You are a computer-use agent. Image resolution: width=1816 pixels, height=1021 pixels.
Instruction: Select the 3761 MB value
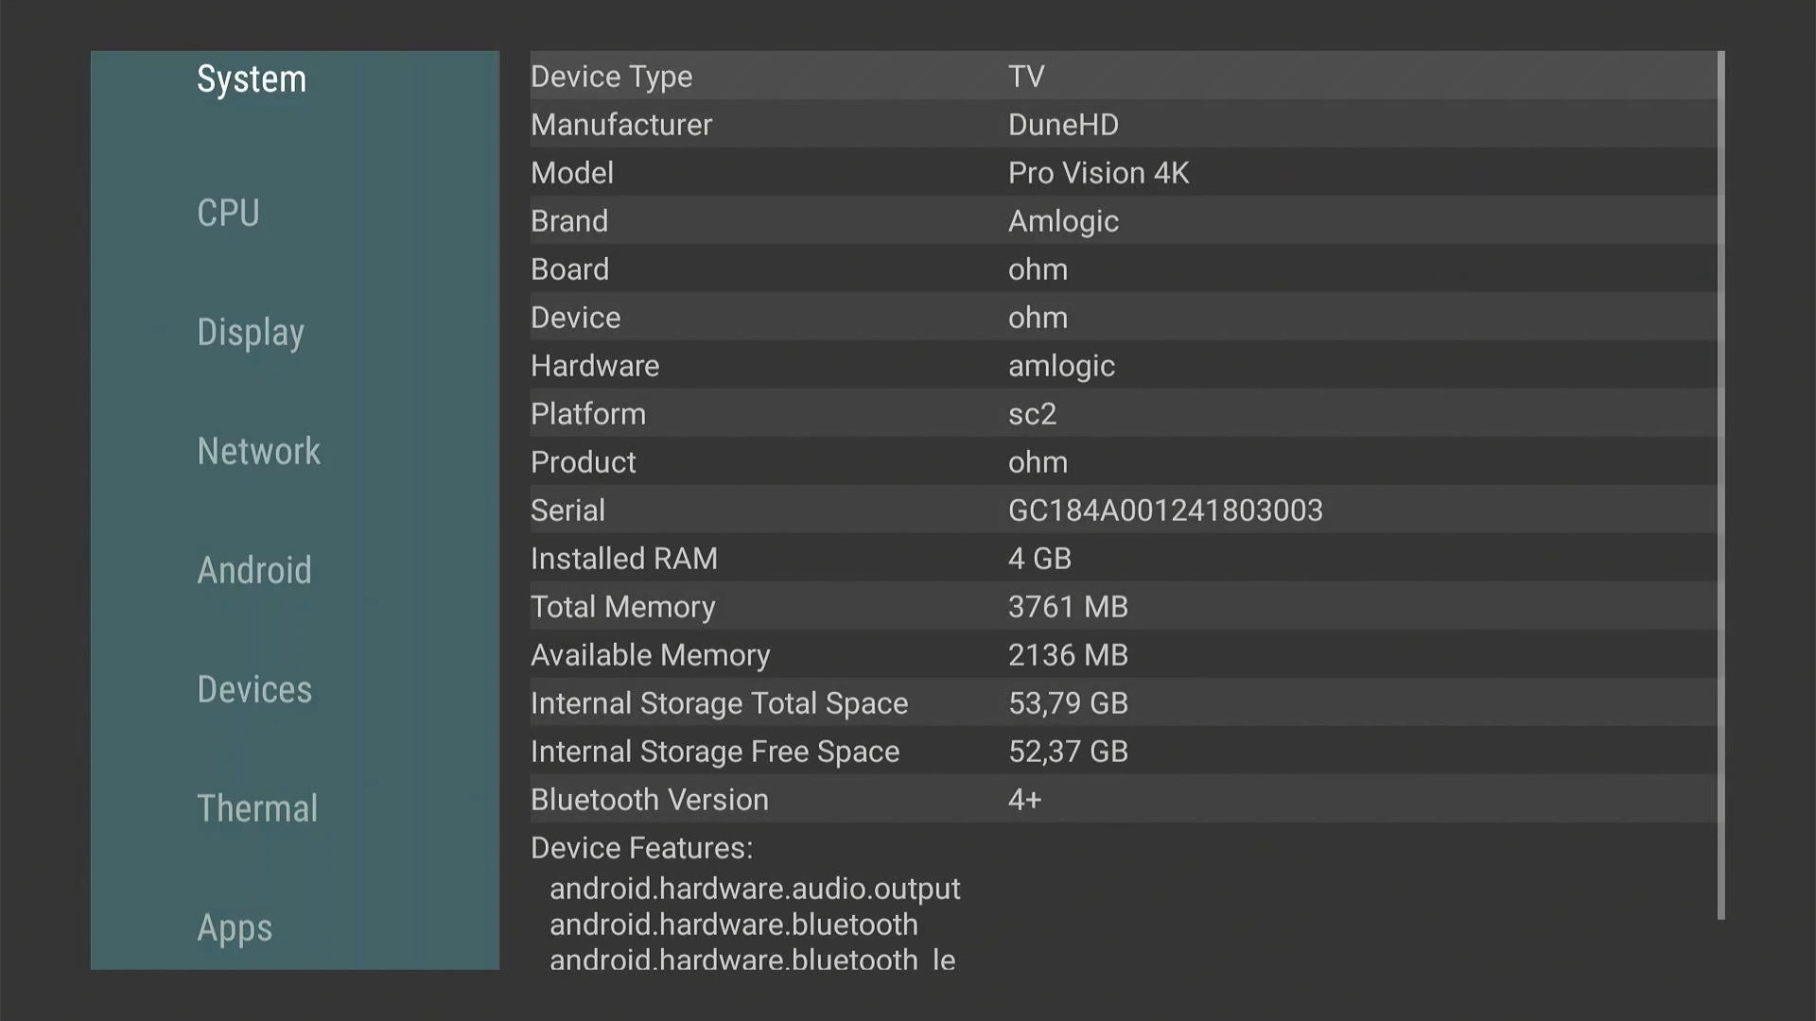1068,607
